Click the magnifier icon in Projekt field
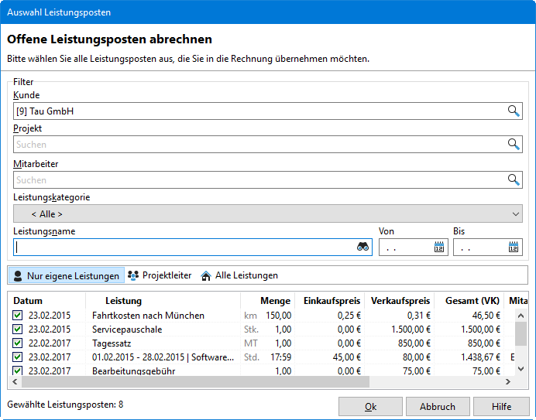The height and width of the screenshot is (420, 536). pos(514,145)
